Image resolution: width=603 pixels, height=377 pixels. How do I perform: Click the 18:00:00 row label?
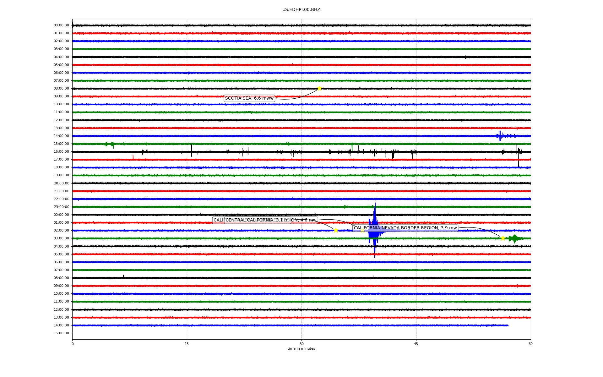click(x=61, y=167)
